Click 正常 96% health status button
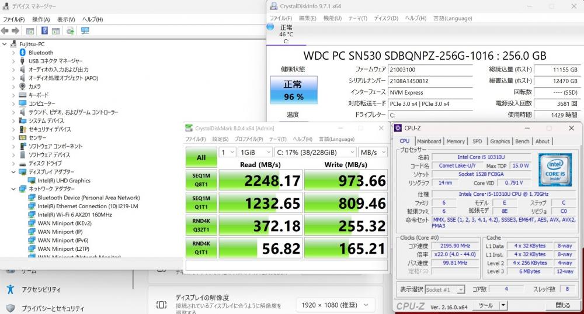 [x=294, y=90]
